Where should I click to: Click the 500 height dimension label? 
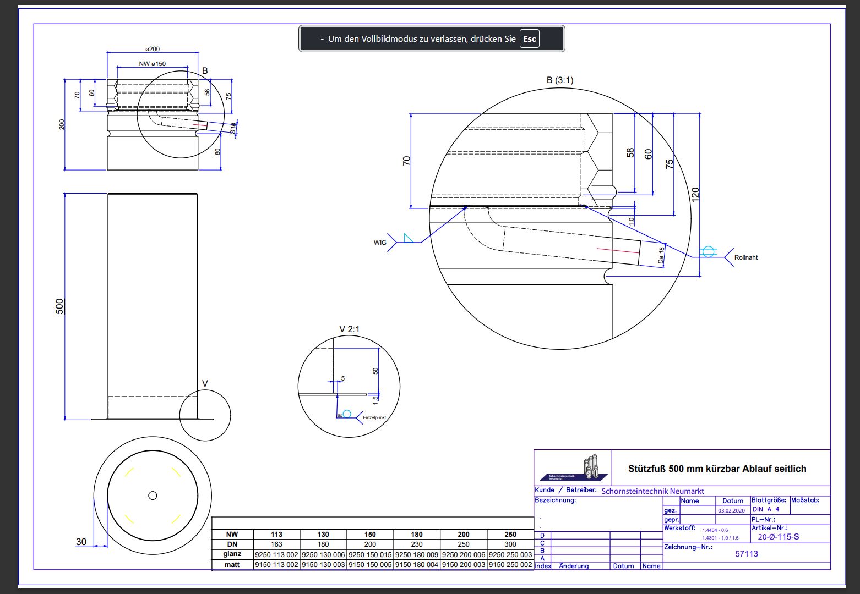(x=59, y=306)
